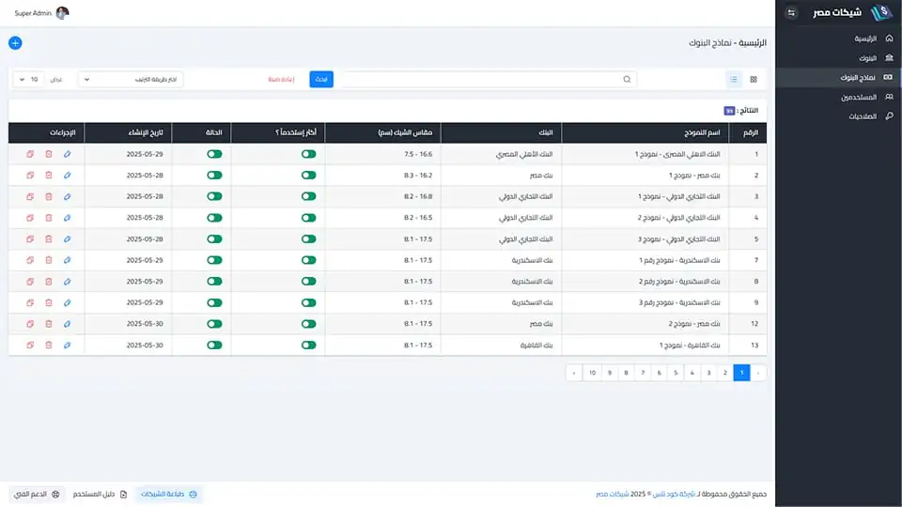
Task: Delete row 13 بنك القاهرة template
Action: (x=49, y=346)
